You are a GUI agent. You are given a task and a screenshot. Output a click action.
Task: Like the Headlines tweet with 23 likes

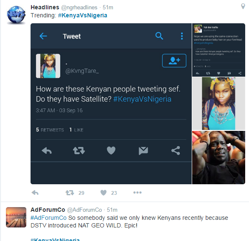click(104, 193)
